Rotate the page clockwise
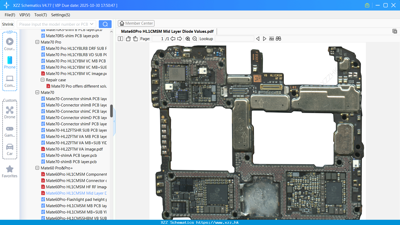The width and height of the screenshot is (400, 225). click(135, 39)
